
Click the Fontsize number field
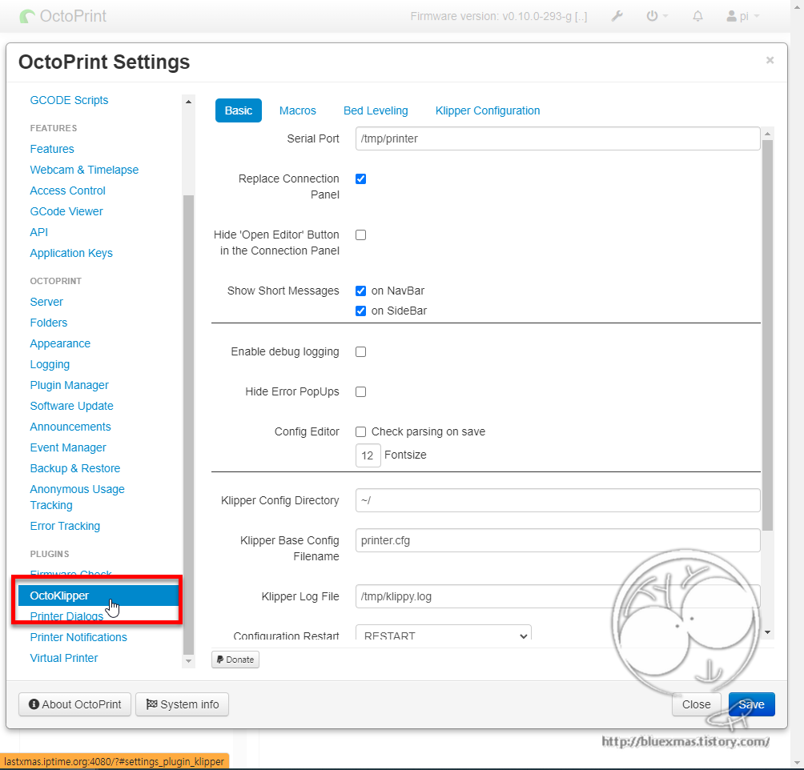pos(368,455)
